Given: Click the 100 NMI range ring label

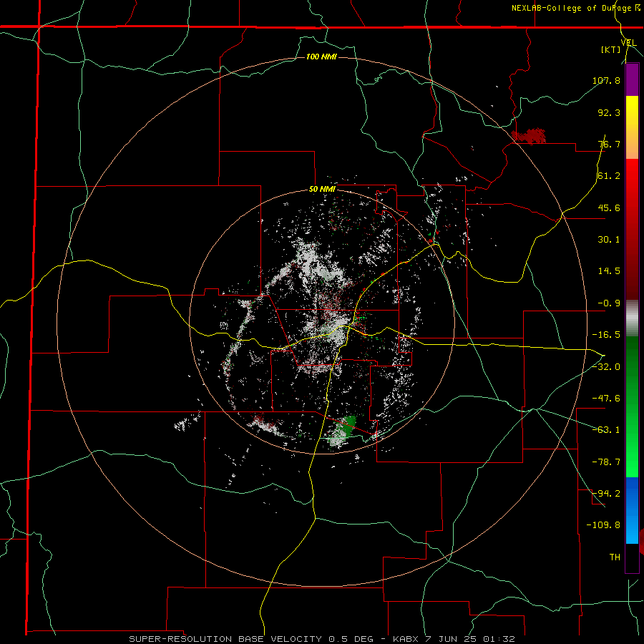Looking at the screenshot, I should point(321,57).
